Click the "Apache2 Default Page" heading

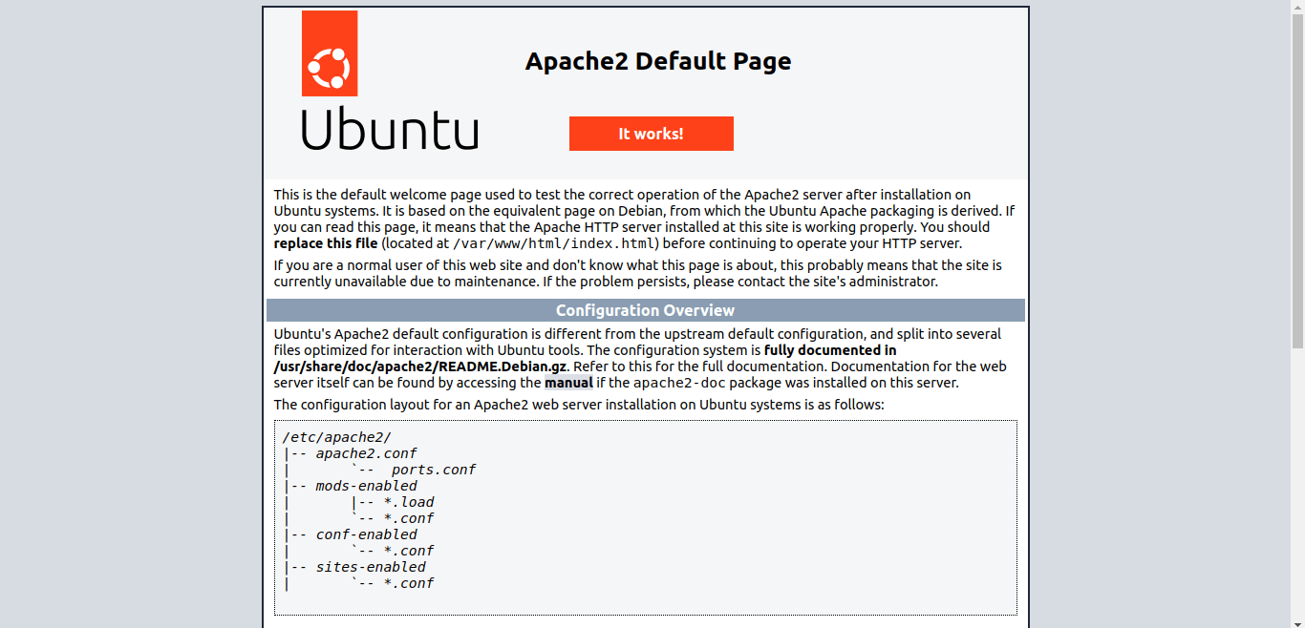pos(658,61)
